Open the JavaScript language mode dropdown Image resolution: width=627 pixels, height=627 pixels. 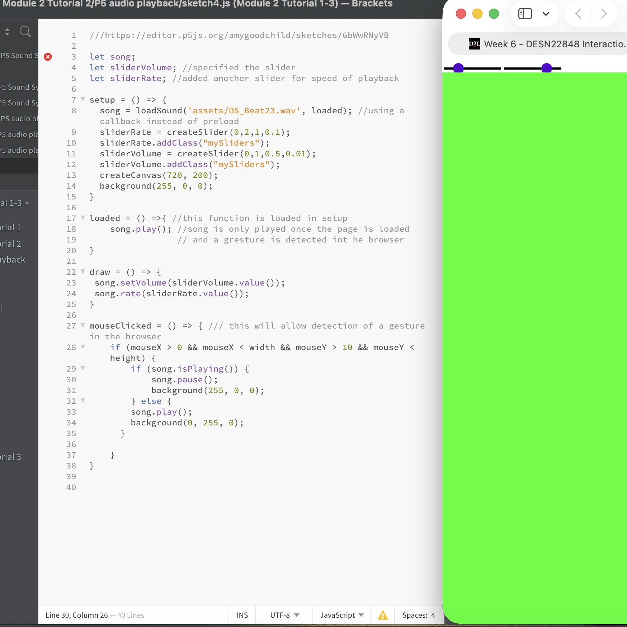[341, 615]
